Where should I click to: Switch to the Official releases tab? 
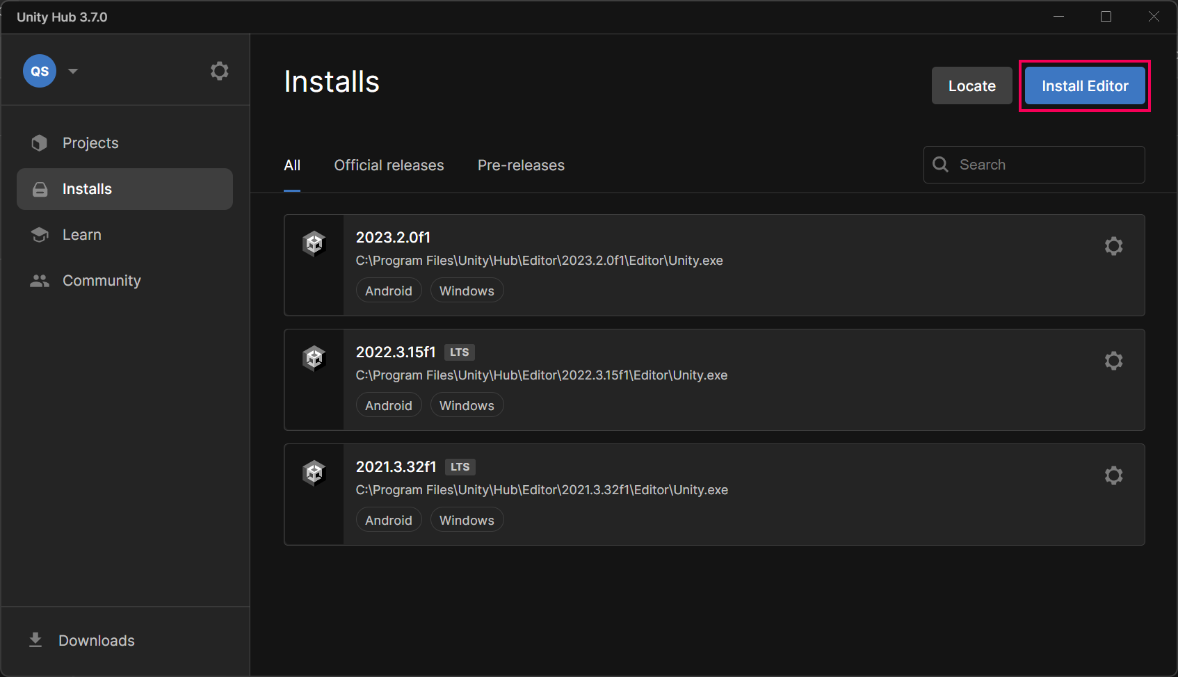point(389,165)
